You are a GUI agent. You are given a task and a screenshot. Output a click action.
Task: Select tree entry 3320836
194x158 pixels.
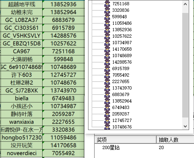click(121, 10)
